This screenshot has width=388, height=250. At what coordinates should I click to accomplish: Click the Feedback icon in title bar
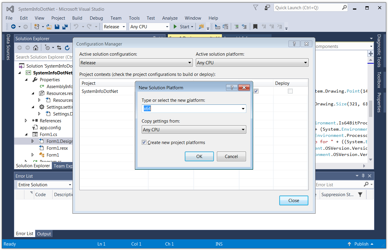click(268, 8)
